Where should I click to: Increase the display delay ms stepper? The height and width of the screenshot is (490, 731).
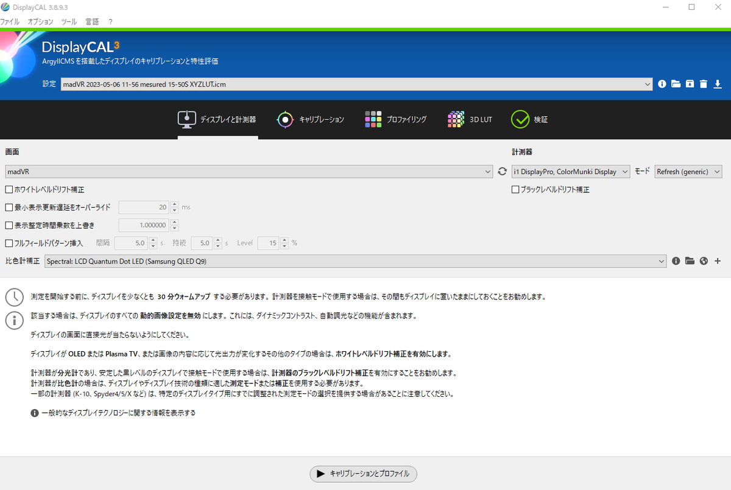point(174,205)
